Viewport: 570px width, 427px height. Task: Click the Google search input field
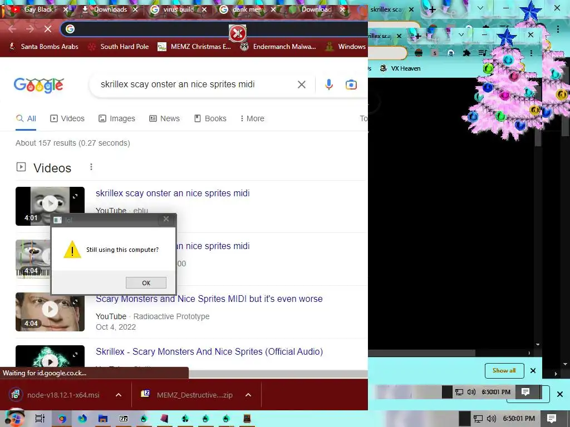coord(195,85)
